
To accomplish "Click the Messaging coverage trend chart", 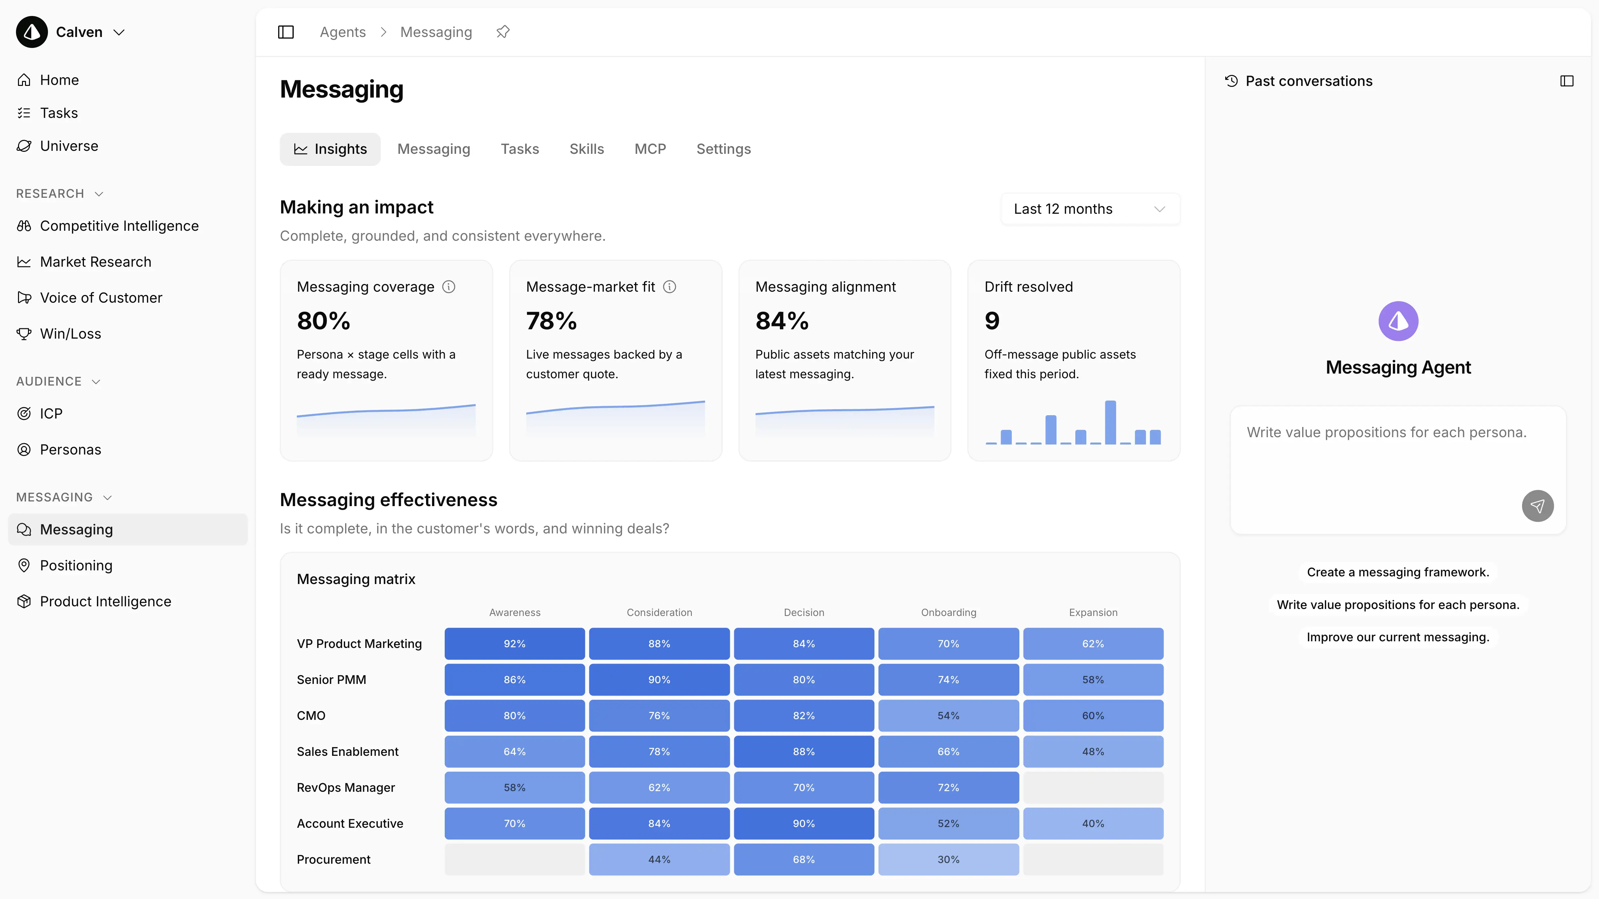I will tap(386, 421).
